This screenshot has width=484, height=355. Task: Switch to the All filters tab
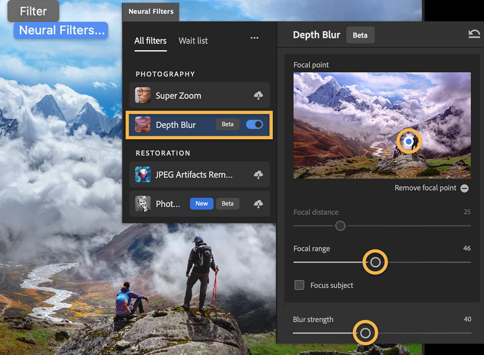(150, 41)
